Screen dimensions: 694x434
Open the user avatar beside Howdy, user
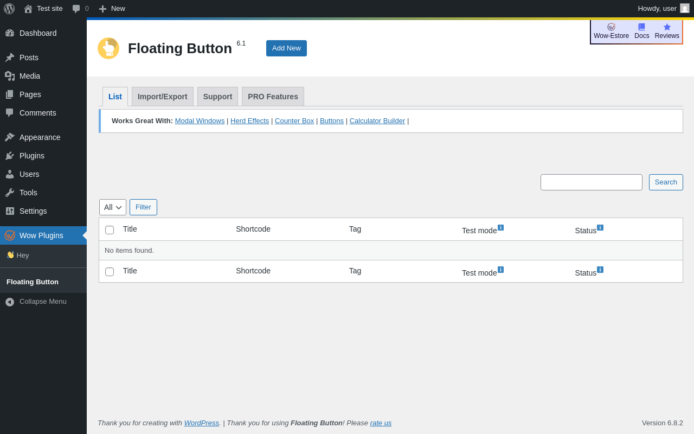685,8
